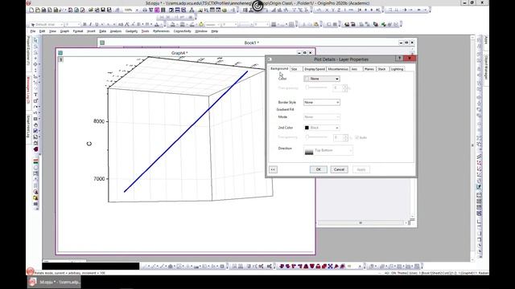Open Project Explorer side tab
The width and height of the screenshot is (515, 289).
click(x=28, y=51)
